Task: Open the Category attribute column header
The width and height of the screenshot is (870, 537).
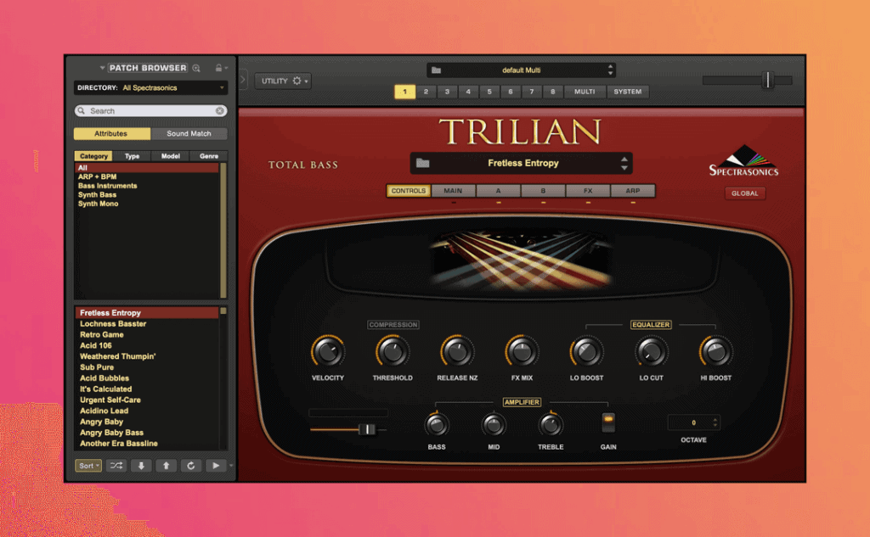Action: click(x=93, y=156)
